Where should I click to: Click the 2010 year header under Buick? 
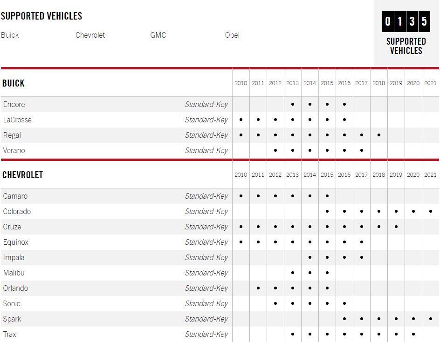(x=241, y=83)
